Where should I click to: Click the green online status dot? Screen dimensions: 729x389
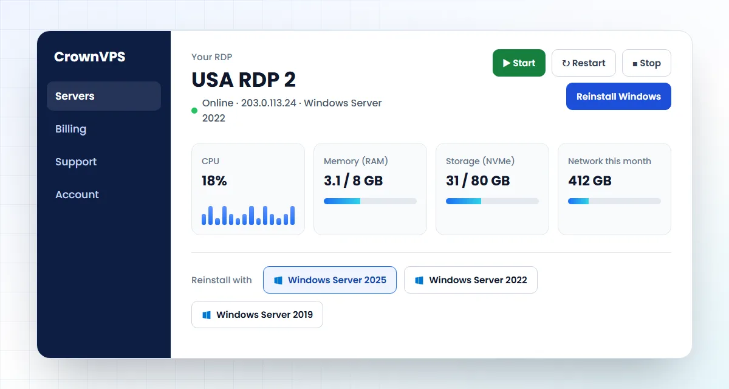(194, 111)
